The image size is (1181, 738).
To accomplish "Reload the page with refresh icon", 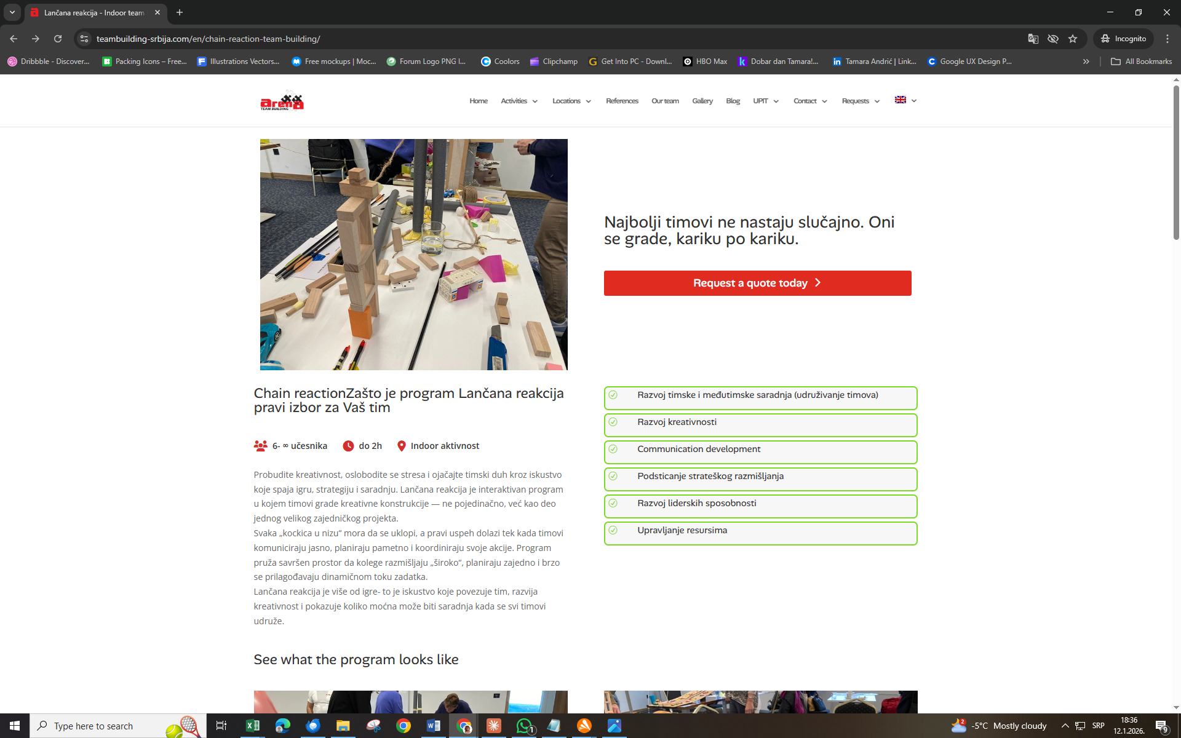I will [58, 39].
